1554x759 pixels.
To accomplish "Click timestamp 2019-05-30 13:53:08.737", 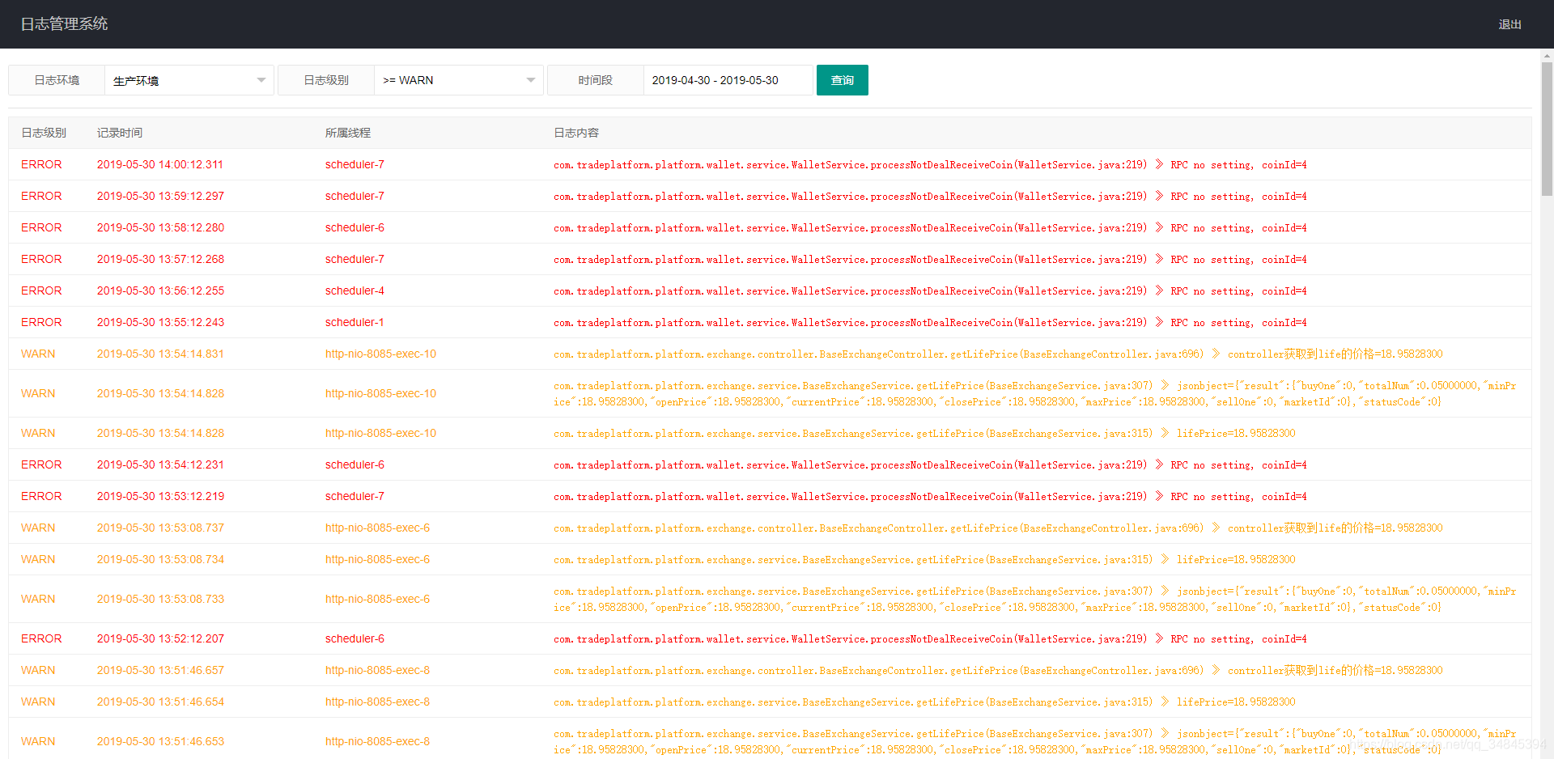I will click(x=160, y=528).
